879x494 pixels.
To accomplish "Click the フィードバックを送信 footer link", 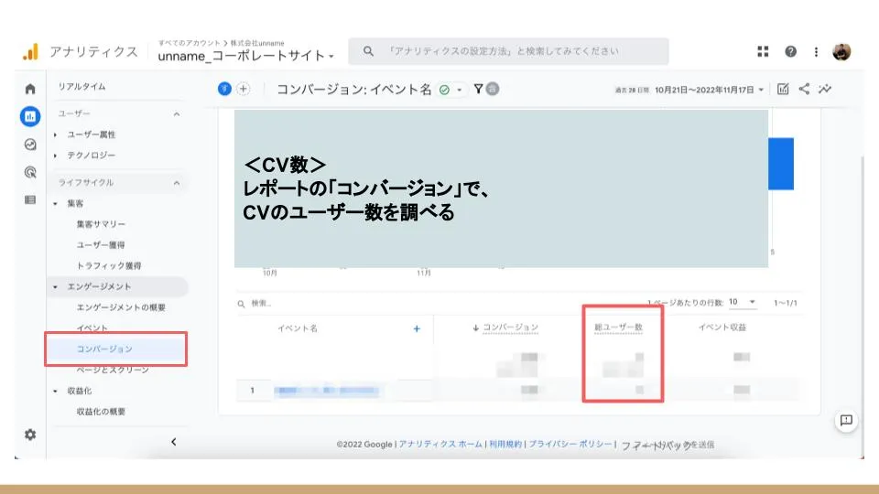I will tap(667, 445).
